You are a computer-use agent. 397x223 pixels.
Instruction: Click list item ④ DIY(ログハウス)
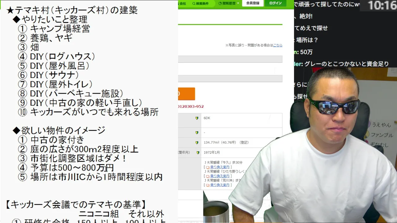[56, 57]
